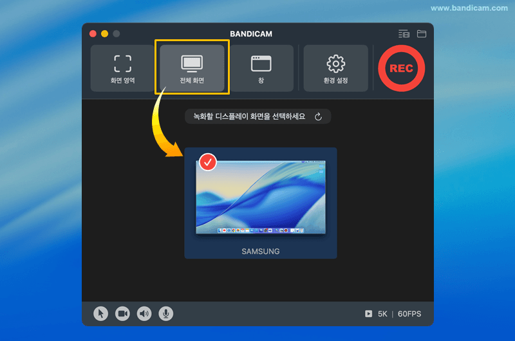Select the 전체 화면 capture mode
Image resolution: width=515 pixels, height=341 pixels.
pyautogui.click(x=192, y=68)
